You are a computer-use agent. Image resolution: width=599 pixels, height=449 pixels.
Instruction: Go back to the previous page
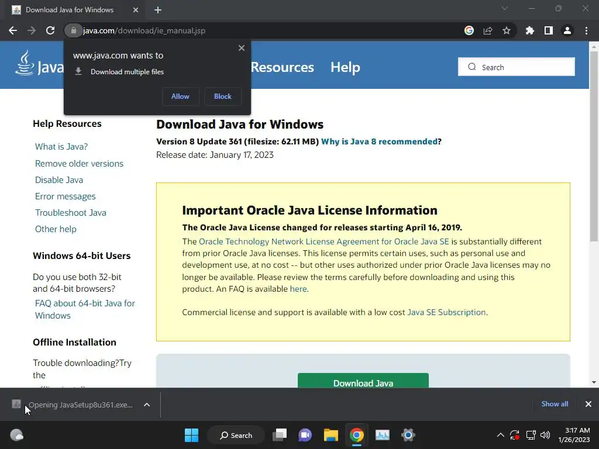(x=13, y=30)
